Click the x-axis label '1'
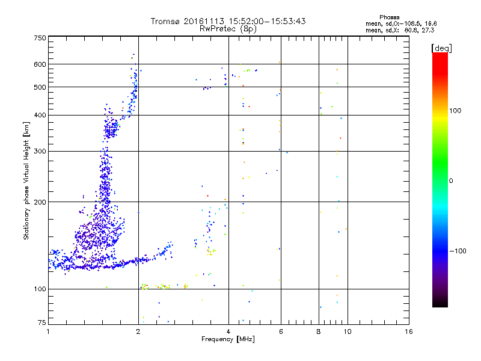This screenshot has width=481, height=361. click(x=48, y=332)
